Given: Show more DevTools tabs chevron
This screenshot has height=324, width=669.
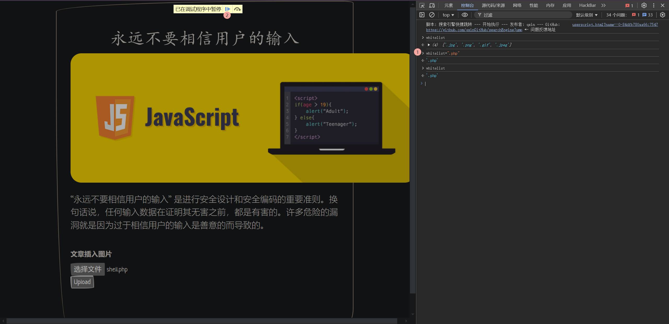Looking at the screenshot, I should point(603,5).
